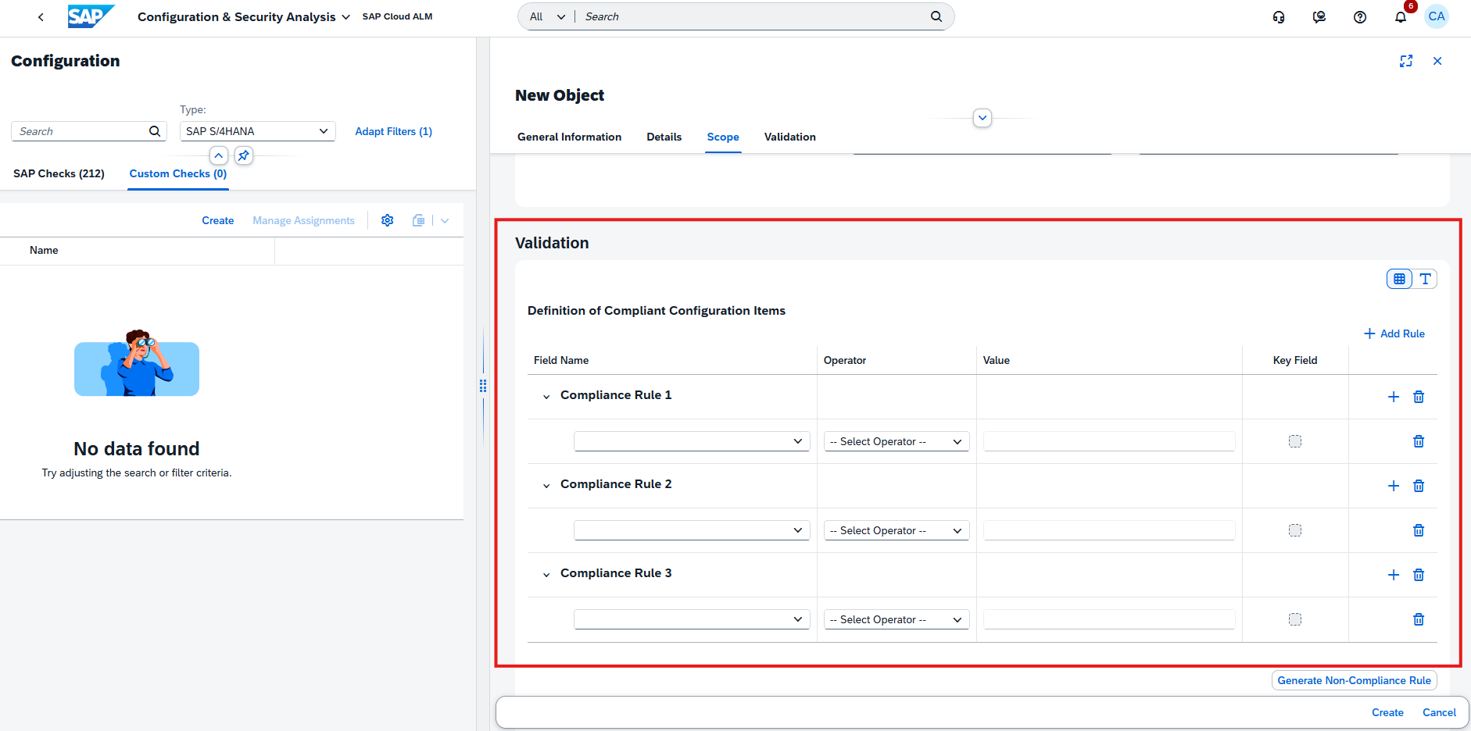Go to Details tab
Viewport: 1471px width, 731px height.
point(664,137)
